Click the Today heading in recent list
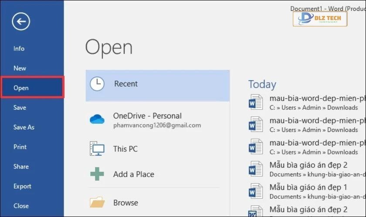The height and width of the screenshot is (217, 366). pos(262,84)
